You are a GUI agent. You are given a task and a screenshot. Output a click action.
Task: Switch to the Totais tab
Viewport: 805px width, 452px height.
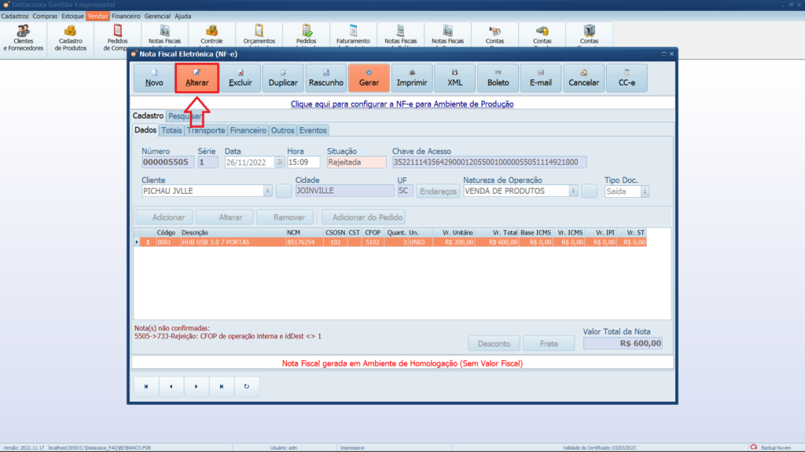tap(171, 130)
